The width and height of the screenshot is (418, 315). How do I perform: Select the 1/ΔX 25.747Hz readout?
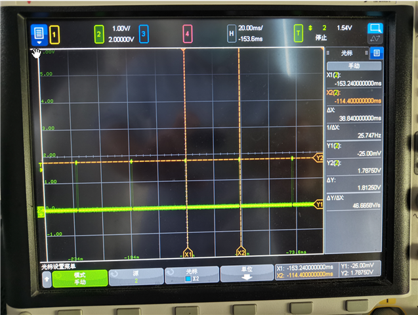(354, 132)
